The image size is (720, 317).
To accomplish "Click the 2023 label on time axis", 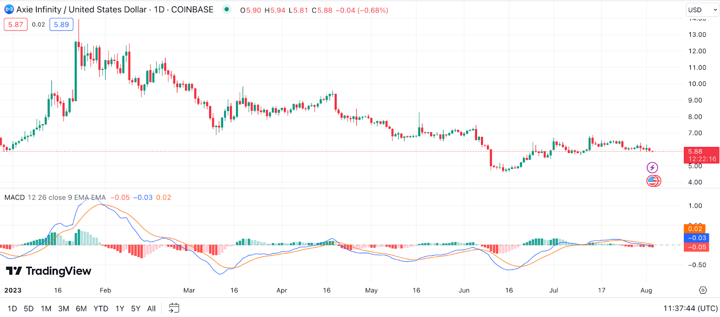I will [13, 290].
